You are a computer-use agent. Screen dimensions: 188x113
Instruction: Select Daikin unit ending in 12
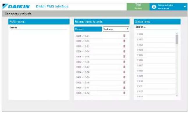[156, 92]
